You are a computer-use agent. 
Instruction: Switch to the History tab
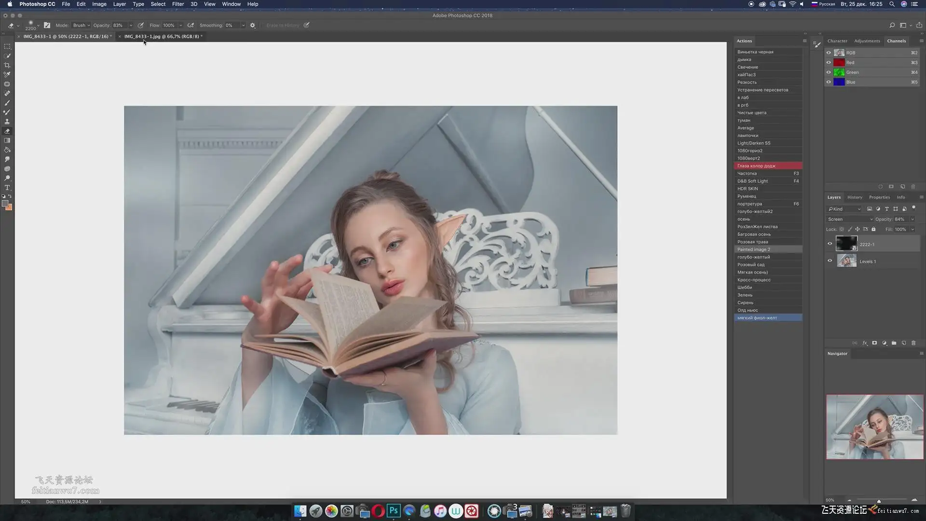[x=855, y=197]
